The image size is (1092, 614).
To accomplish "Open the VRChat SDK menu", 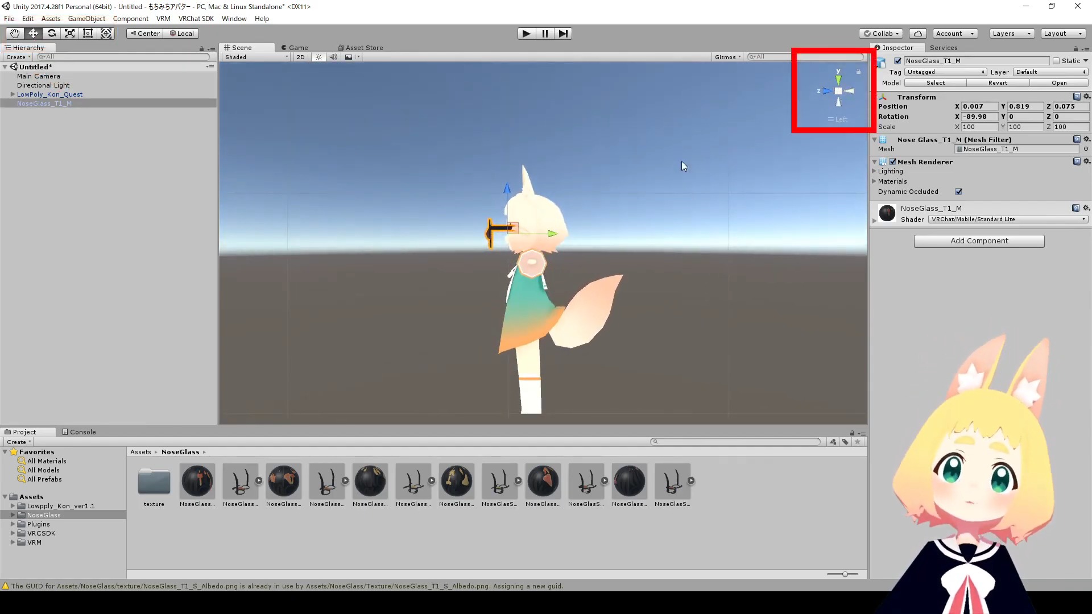I will click(196, 19).
